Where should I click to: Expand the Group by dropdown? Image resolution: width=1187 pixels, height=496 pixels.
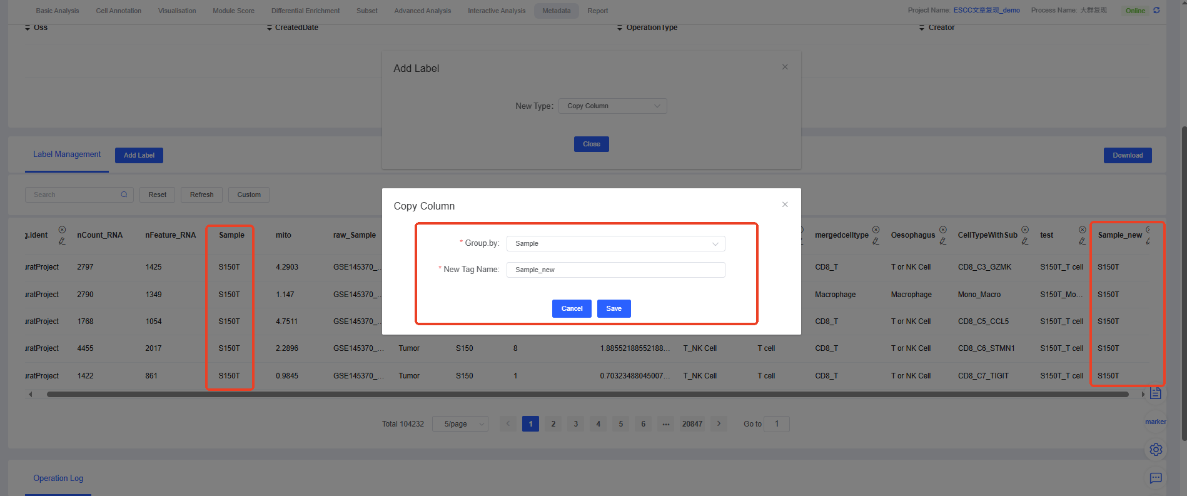(615, 243)
